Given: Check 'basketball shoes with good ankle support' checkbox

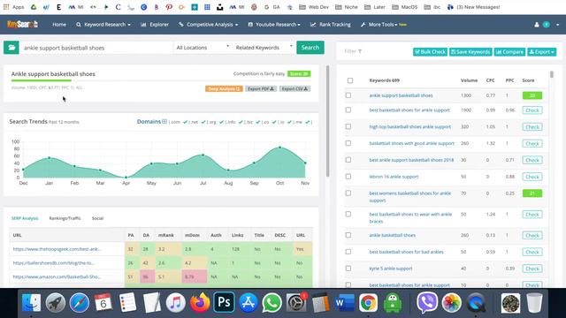Looking at the screenshot, I should coord(348,143).
